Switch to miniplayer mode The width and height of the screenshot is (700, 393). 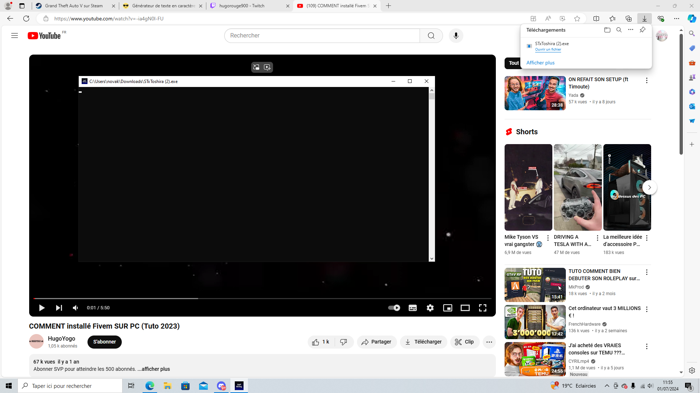click(x=448, y=308)
